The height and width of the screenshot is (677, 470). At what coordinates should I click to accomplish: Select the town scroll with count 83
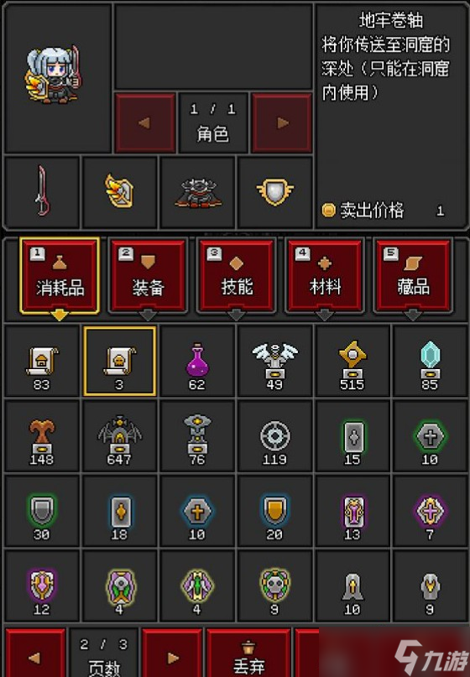[x=42, y=361]
